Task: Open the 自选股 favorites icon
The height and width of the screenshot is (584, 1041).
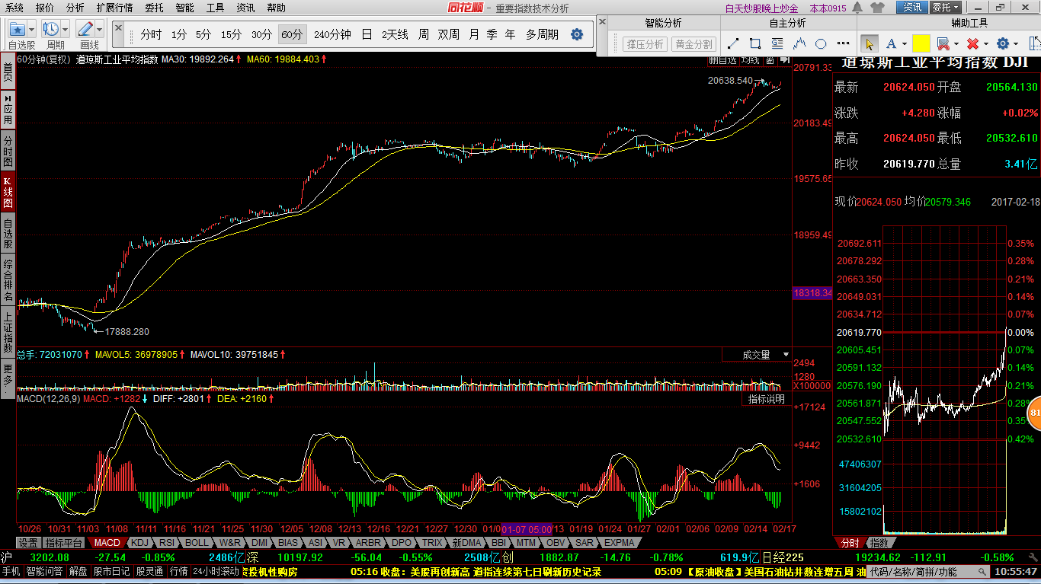Action: (x=17, y=29)
